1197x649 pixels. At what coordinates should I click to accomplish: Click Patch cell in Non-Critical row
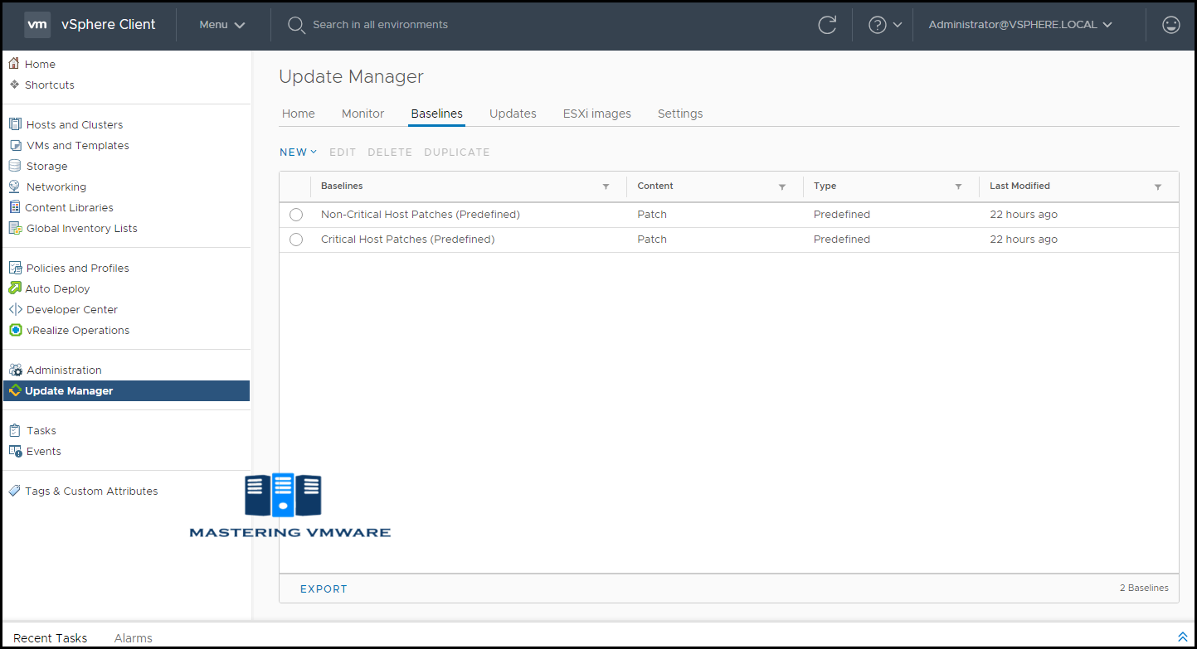point(652,215)
